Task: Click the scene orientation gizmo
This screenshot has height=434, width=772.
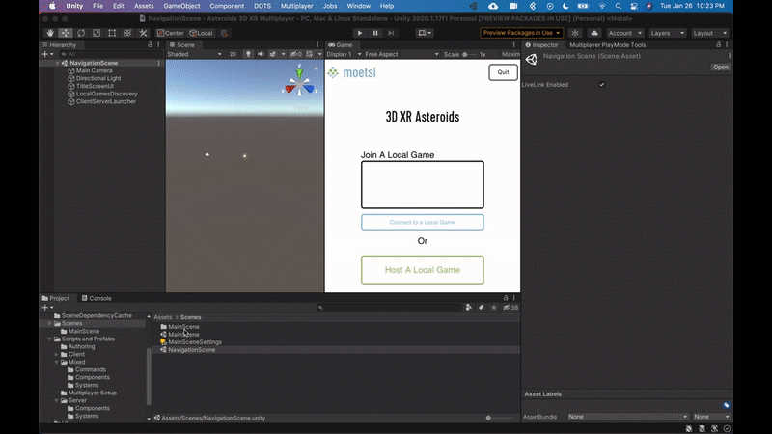Action: (300, 85)
